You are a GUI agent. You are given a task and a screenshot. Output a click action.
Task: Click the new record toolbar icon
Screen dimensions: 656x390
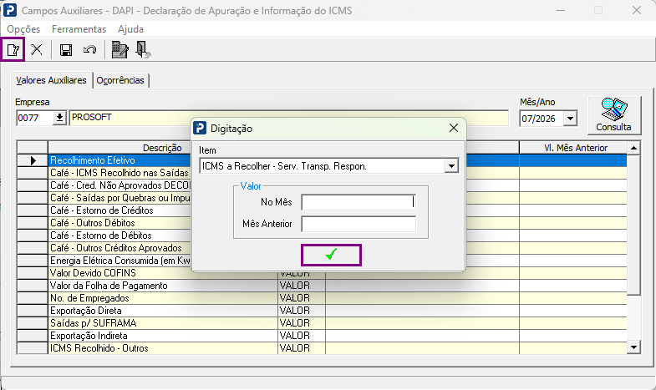pyautogui.click(x=13, y=50)
